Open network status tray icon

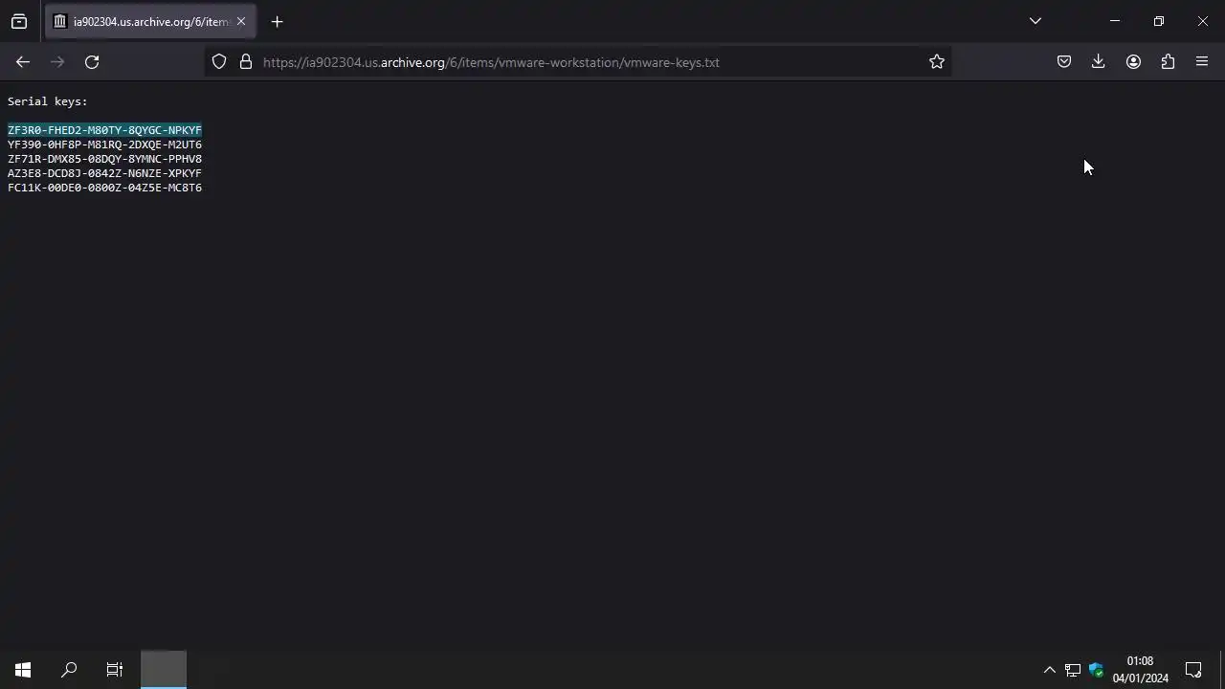[1073, 670]
